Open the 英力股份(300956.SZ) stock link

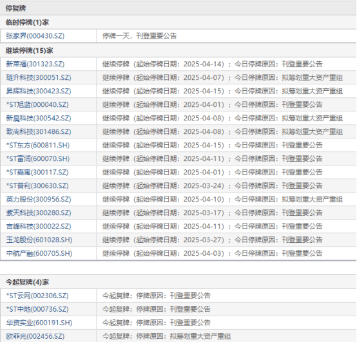39,199
